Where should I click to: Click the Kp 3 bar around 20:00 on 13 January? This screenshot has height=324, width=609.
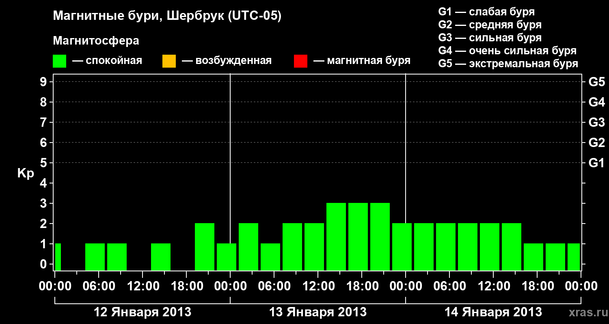pyautogui.click(x=380, y=237)
